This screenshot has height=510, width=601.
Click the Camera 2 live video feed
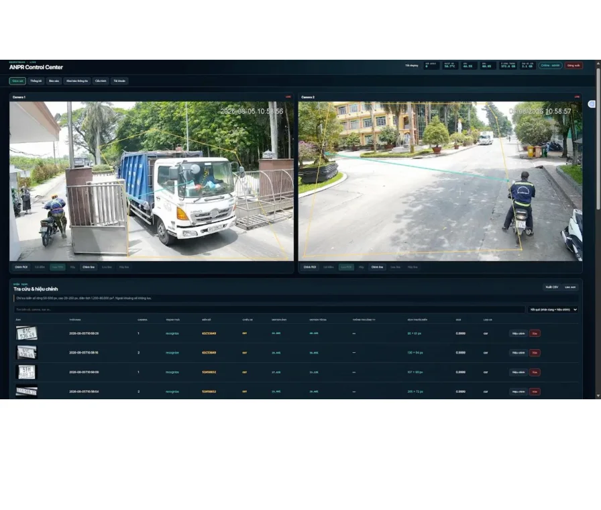pyautogui.click(x=440, y=181)
